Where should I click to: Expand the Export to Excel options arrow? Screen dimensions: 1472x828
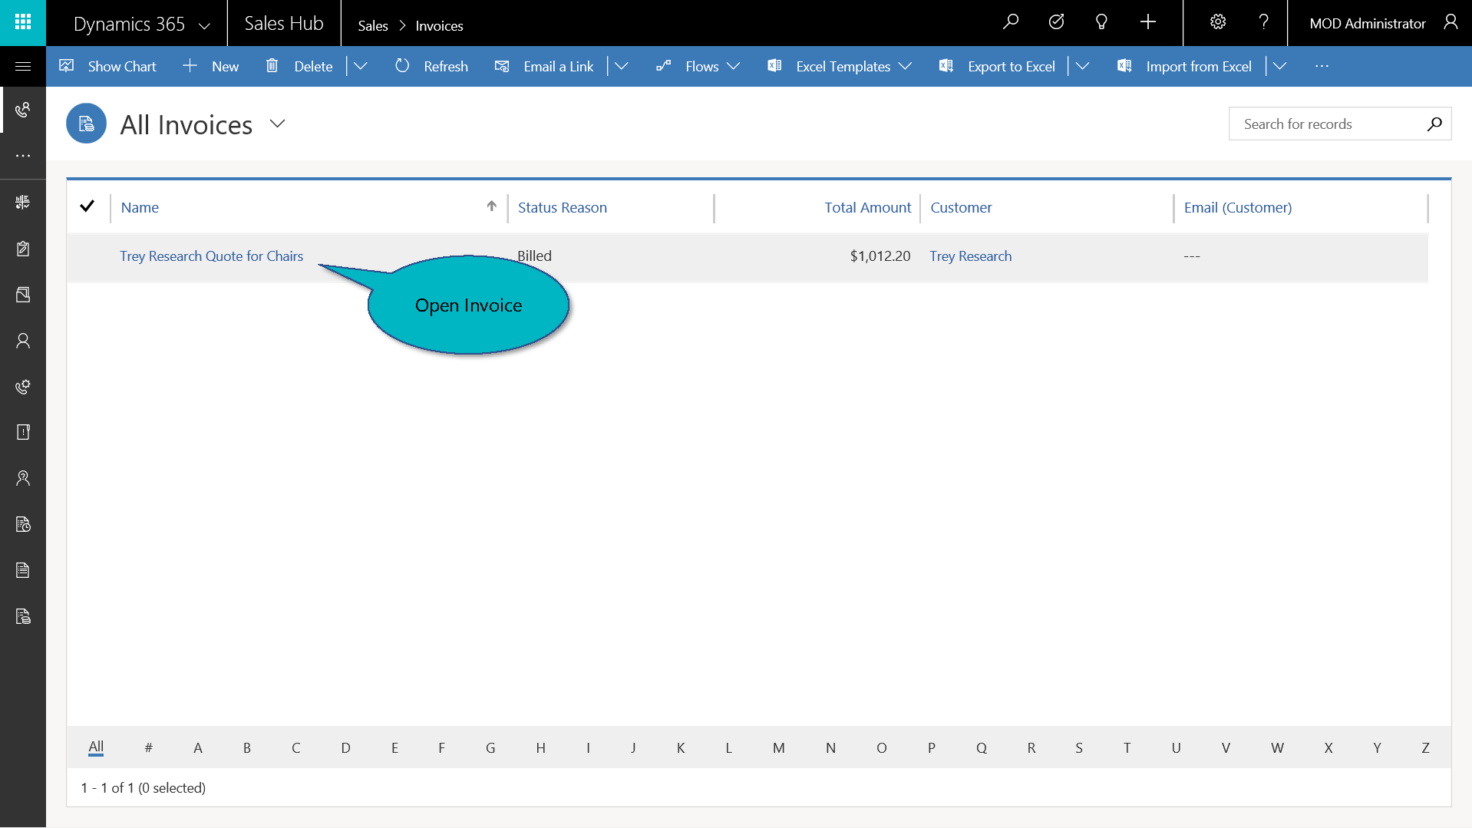click(x=1082, y=67)
